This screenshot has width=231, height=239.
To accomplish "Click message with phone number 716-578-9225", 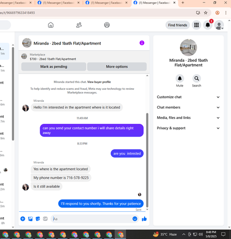I will point(61,178).
